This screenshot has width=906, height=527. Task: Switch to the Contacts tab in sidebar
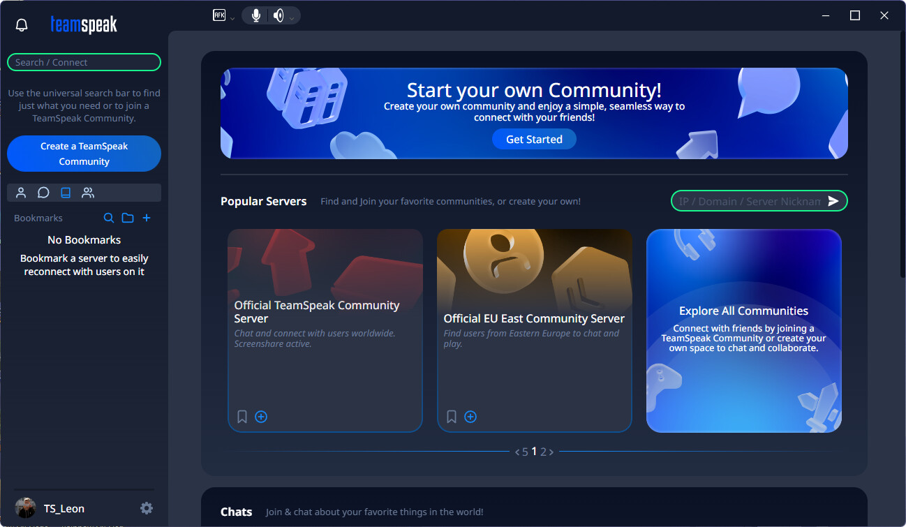(22, 193)
